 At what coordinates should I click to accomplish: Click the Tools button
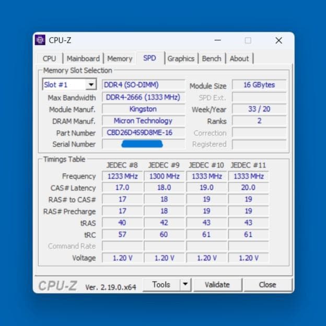point(161,284)
